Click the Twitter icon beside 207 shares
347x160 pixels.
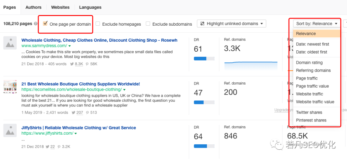73,113
